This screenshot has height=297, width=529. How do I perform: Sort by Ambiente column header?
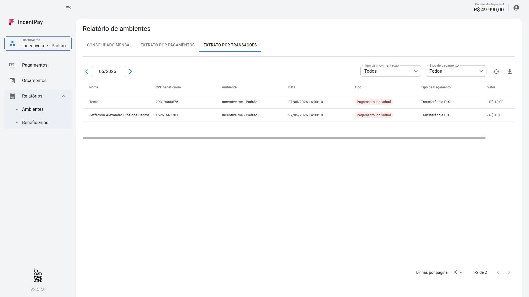229,87
